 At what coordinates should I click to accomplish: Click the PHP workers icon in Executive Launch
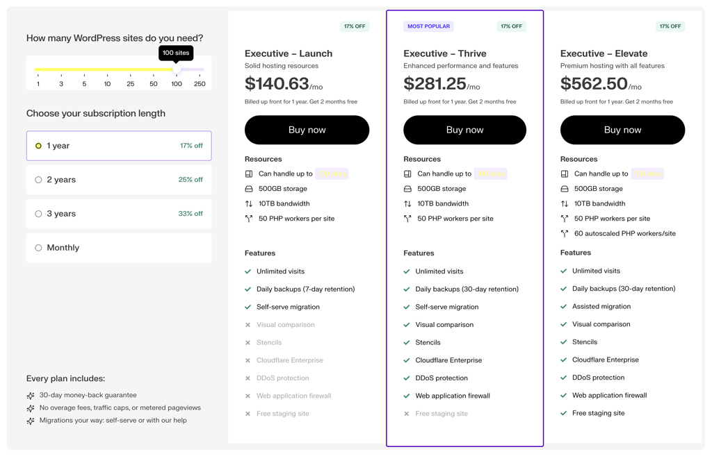248,218
